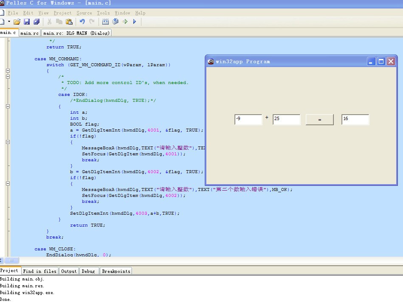Click the editor horizontal scrollbar thumb
This screenshot has width=403, height=303.
pyautogui.click(x=11, y=261)
